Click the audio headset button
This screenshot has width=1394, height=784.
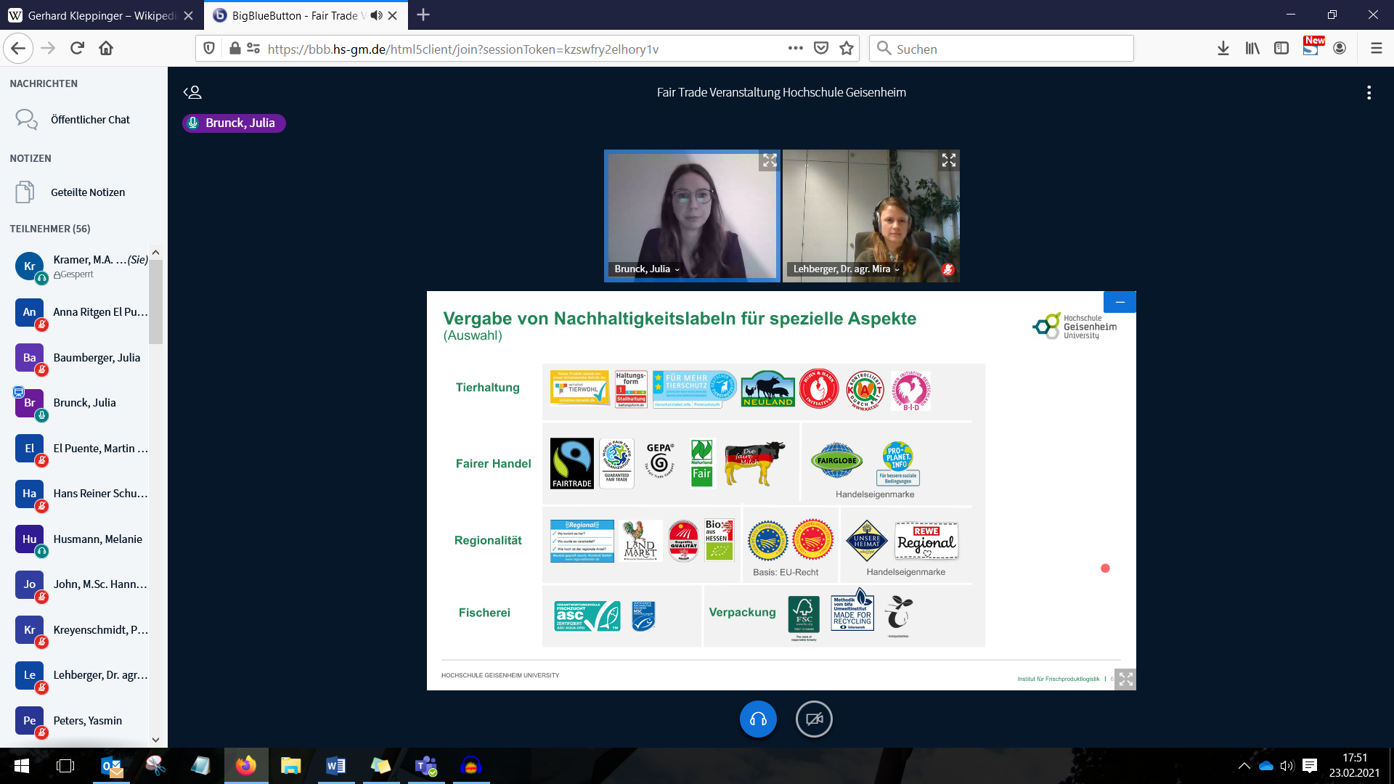(758, 719)
